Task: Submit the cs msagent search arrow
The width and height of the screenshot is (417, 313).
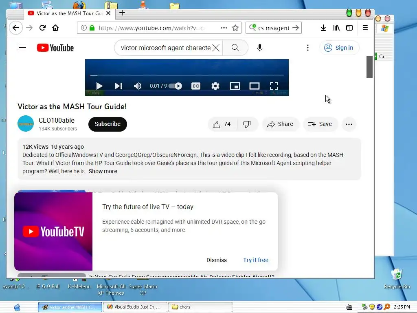Action: tap(296, 28)
